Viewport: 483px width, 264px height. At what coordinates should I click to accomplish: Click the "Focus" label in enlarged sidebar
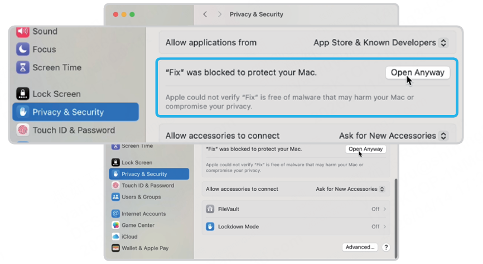pyautogui.click(x=45, y=49)
